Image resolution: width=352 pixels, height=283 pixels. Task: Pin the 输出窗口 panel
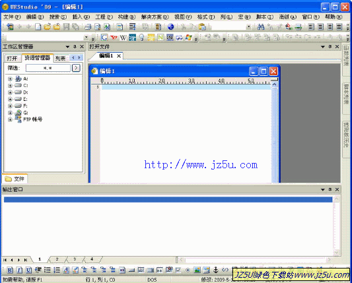pyautogui.click(x=330, y=189)
